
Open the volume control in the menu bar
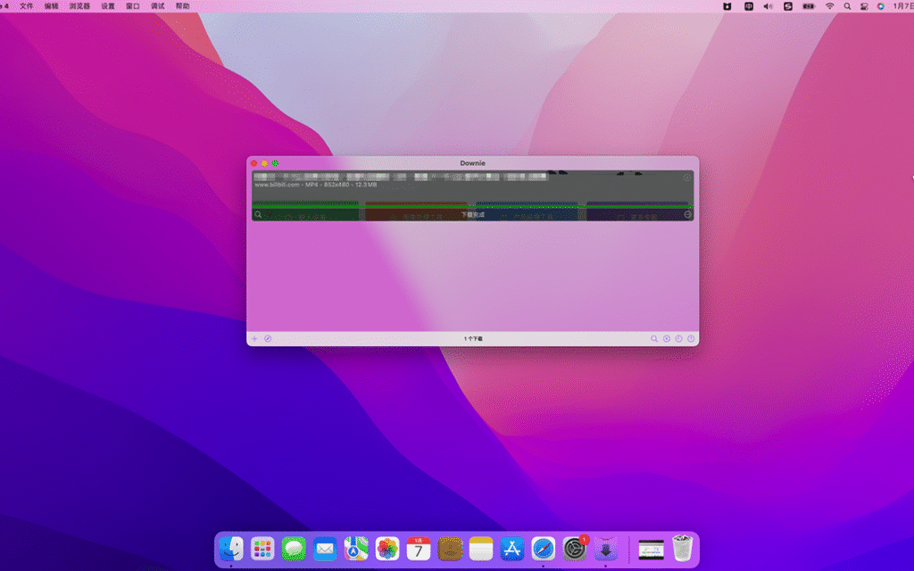(768, 6)
